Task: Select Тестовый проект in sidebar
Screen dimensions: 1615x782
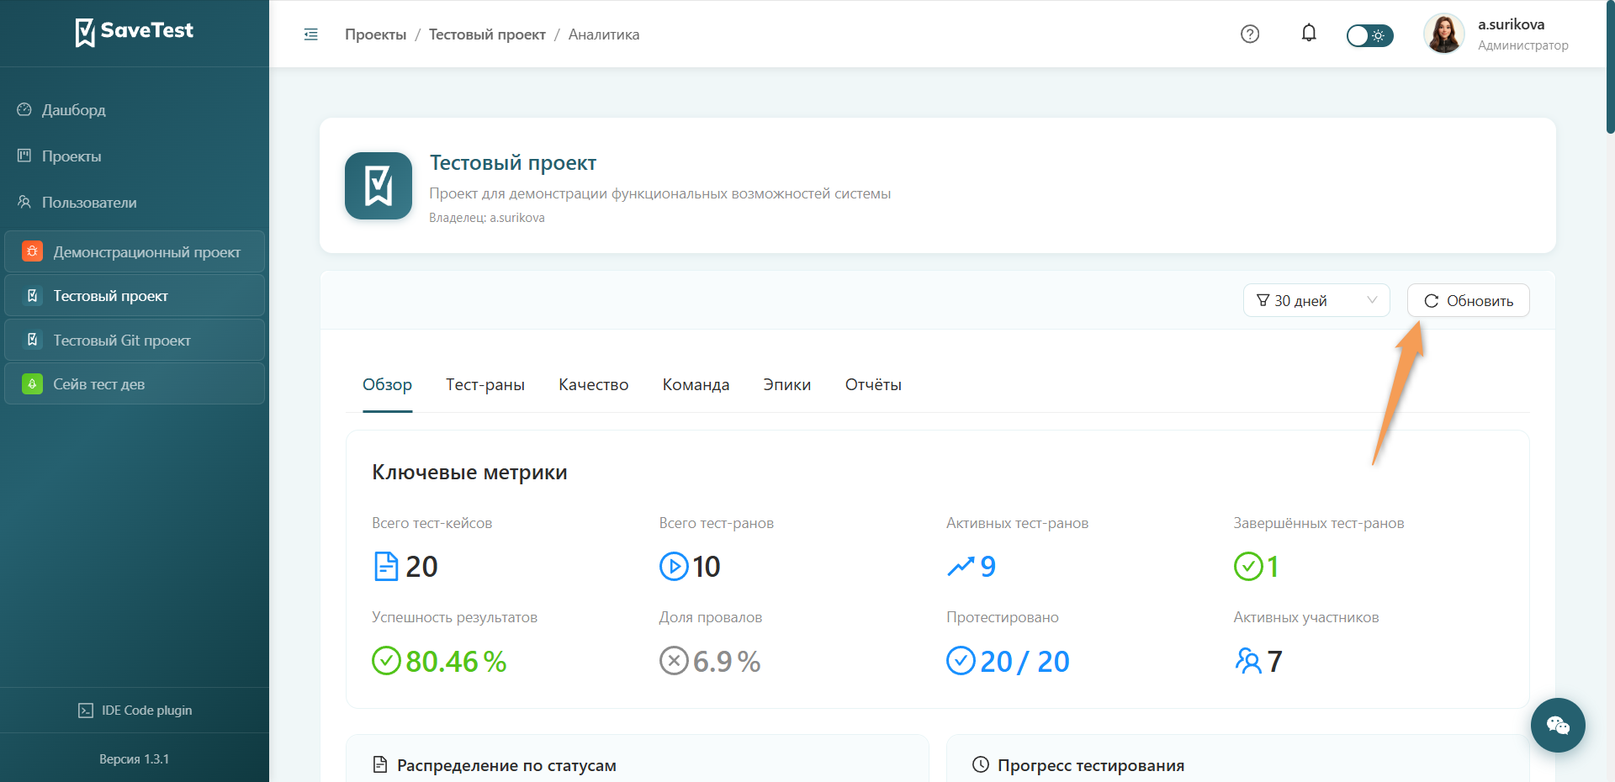Action: click(135, 296)
